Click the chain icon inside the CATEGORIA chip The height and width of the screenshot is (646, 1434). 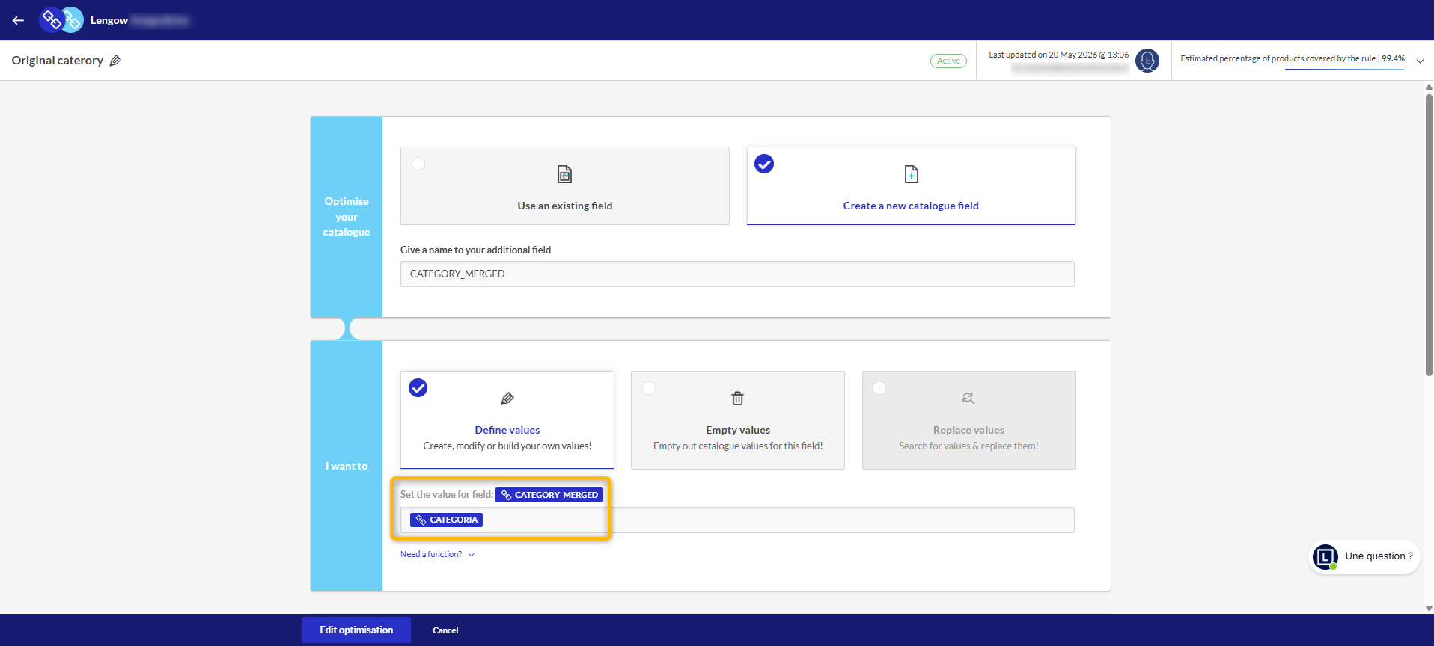(421, 520)
